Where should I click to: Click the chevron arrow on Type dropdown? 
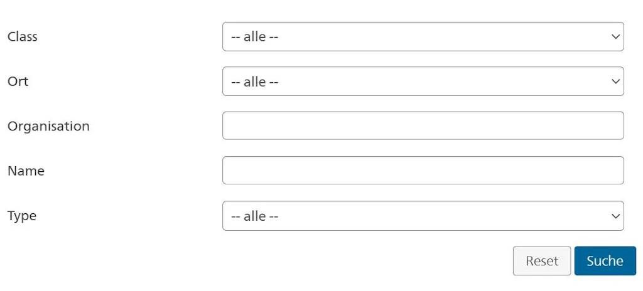point(615,216)
